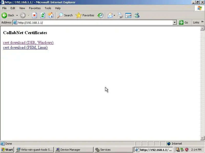Image resolution: width=205 pixels, height=153 pixels.
Task: Open the Help menu
Action: coord(58,8)
